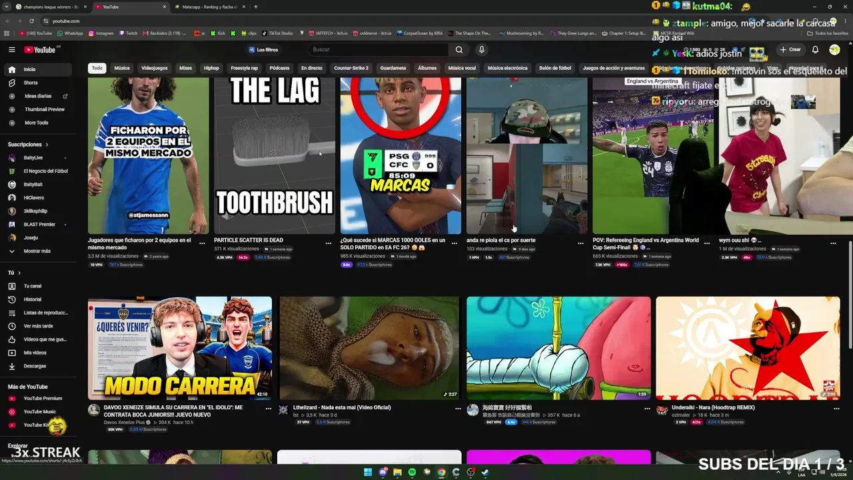
Task: Open options for Lthelizard Nada esta mal video
Action: [x=458, y=408]
